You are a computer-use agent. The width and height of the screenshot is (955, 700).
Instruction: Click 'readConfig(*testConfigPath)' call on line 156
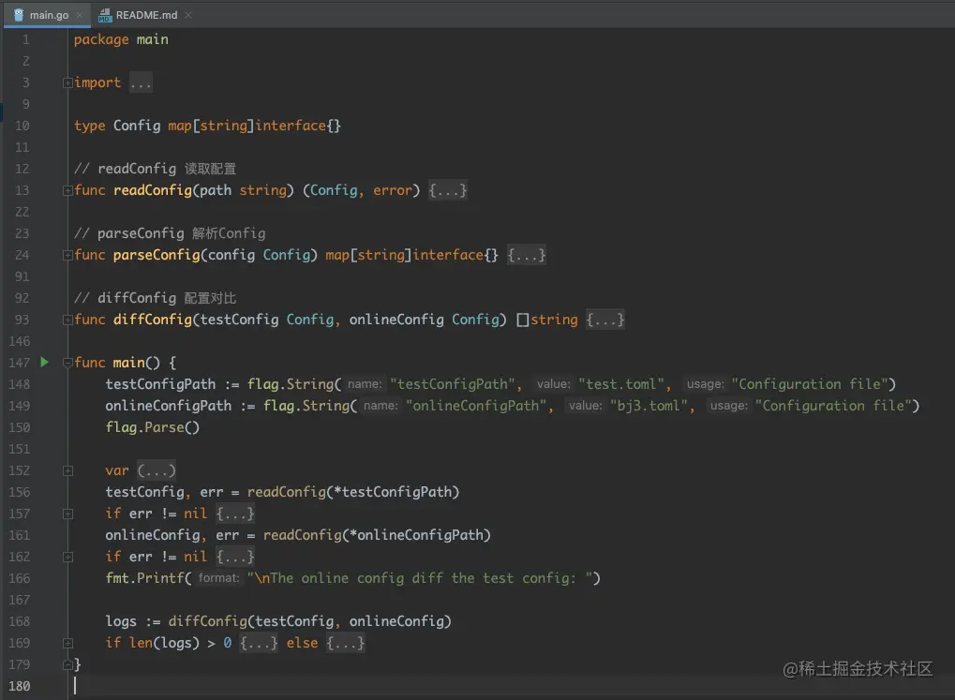click(353, 492)
